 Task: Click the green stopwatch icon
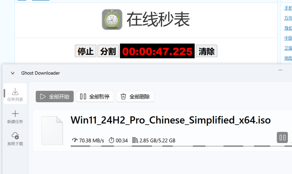pyautogui.click(x=112, y=19)
